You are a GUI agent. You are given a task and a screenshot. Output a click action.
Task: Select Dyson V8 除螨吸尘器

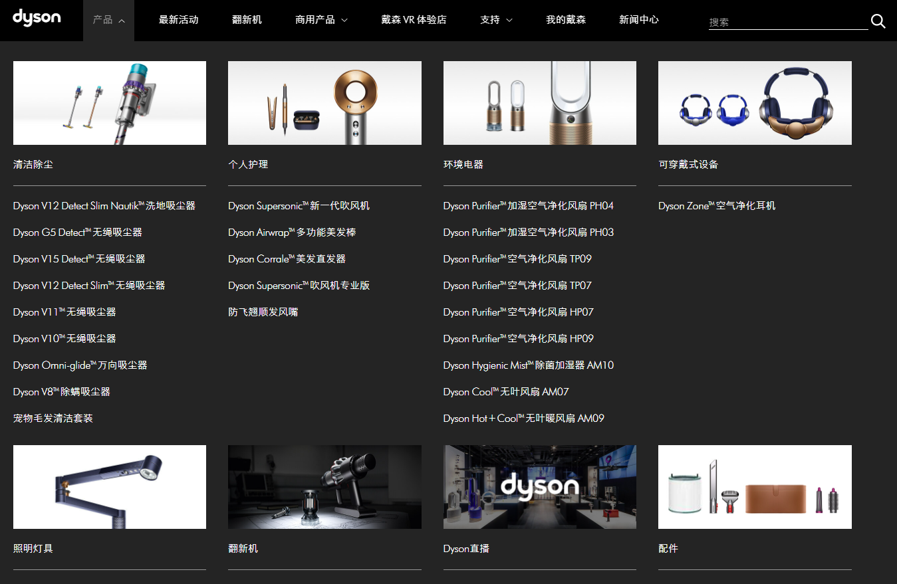pyautogui.click(x=62, y=392)
